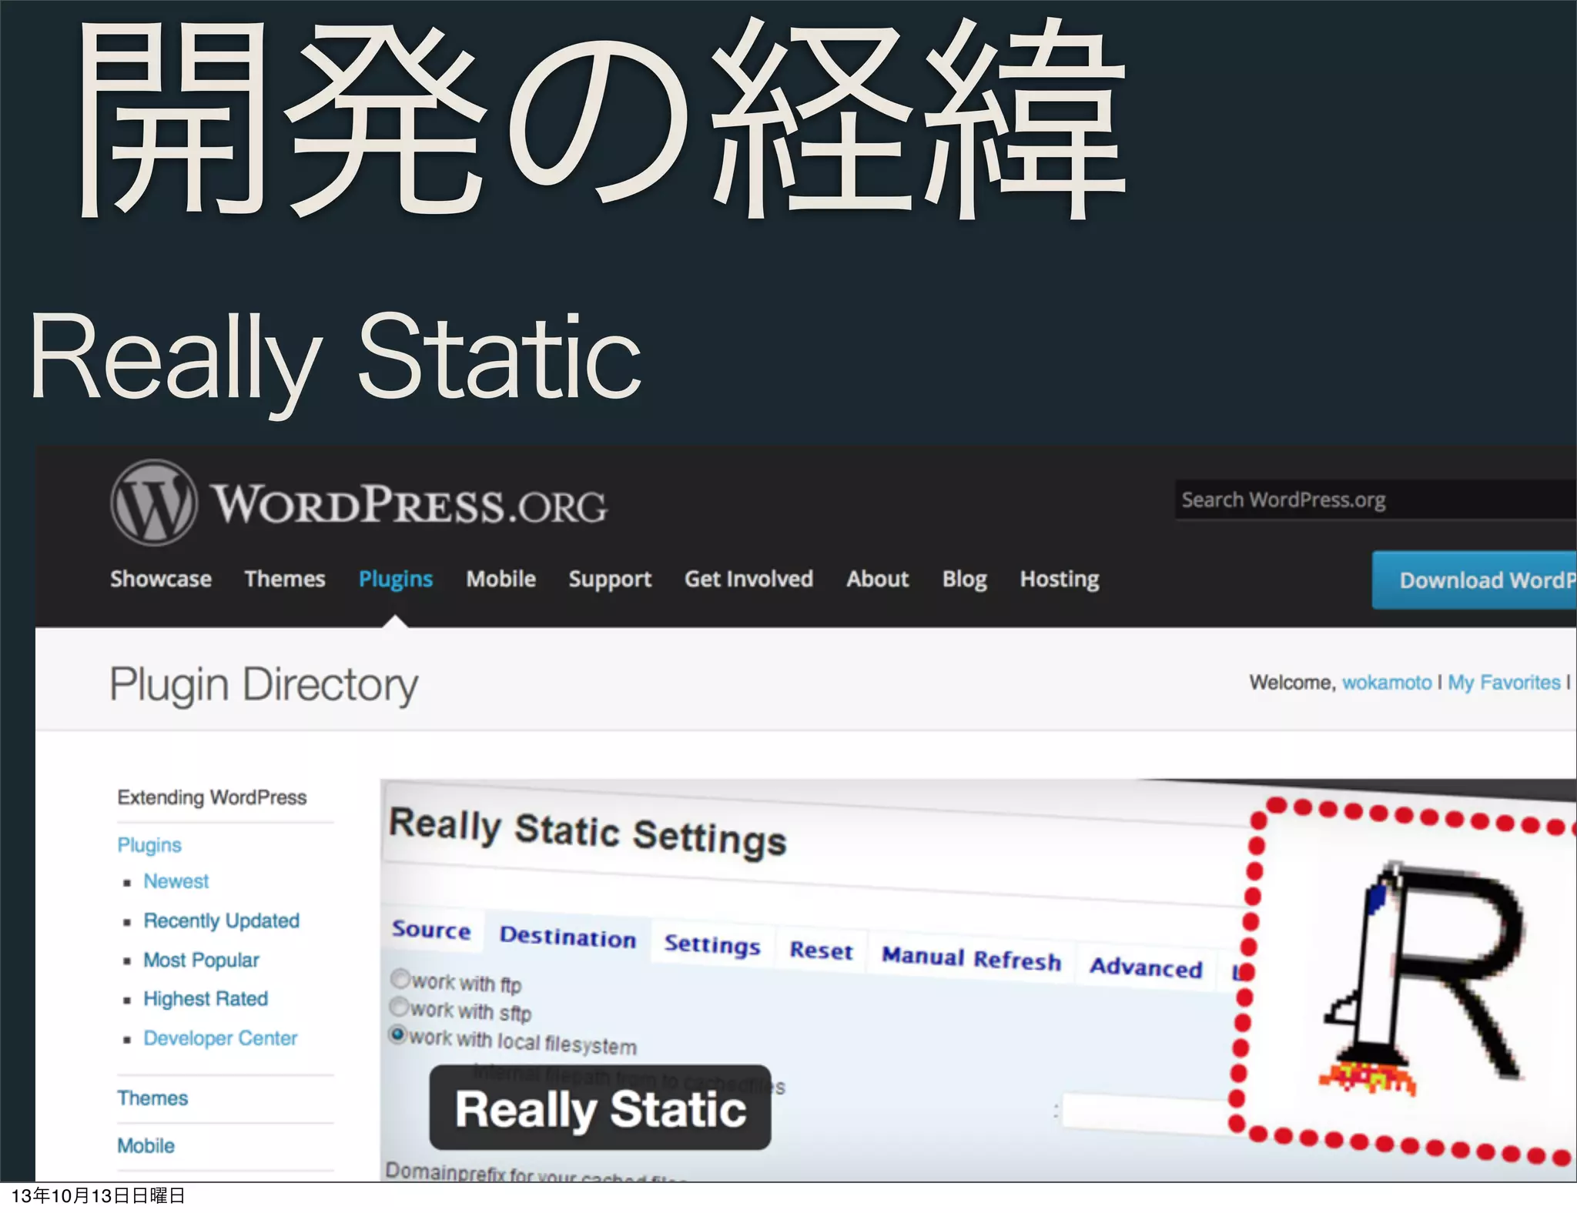Image resolution: width=1577 pixels, height=1213 pixels.
Task: Click the Extending WordPress sidebar heading
Action: point(212,797)
